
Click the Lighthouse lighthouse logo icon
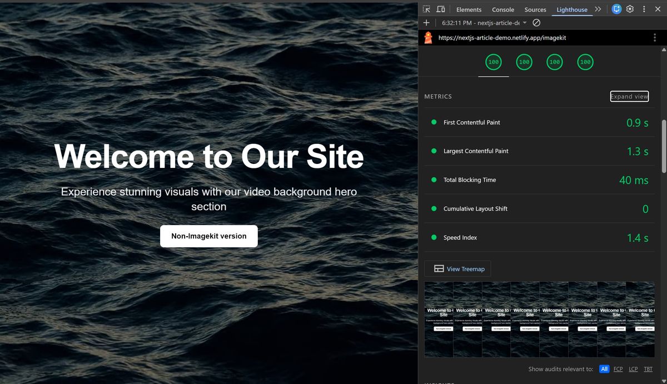(x=429, y=38)
